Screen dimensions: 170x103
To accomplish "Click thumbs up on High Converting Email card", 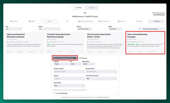I will click(x=29, y=52).
